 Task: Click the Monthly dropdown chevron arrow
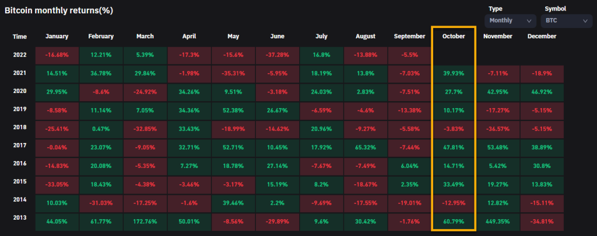point(529,21)
